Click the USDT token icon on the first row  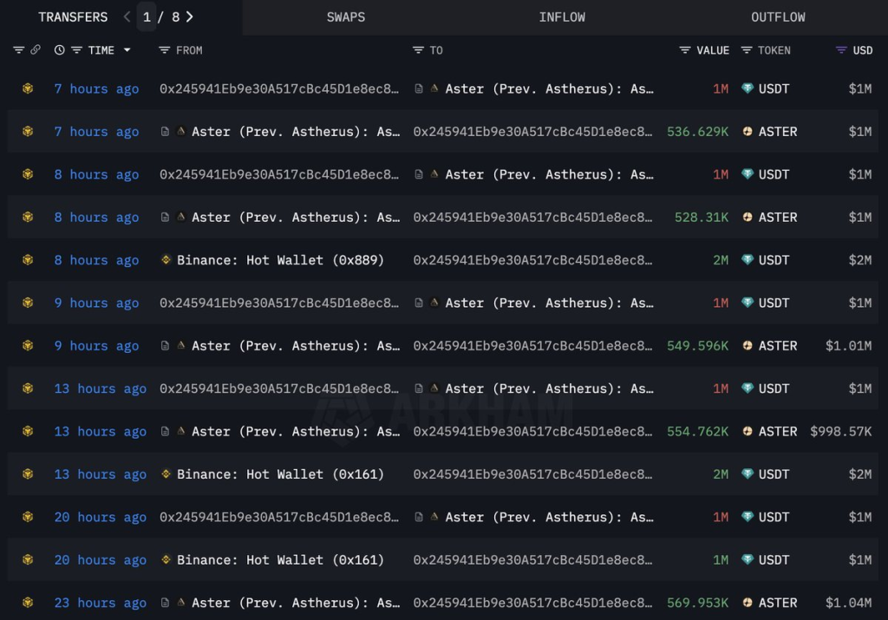point(748,88)
